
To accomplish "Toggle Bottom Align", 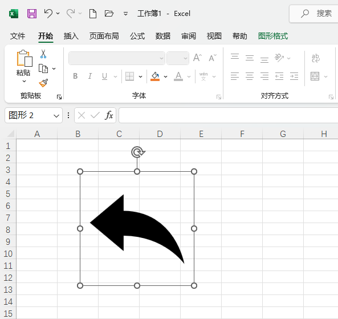I will tap(264, 60).
